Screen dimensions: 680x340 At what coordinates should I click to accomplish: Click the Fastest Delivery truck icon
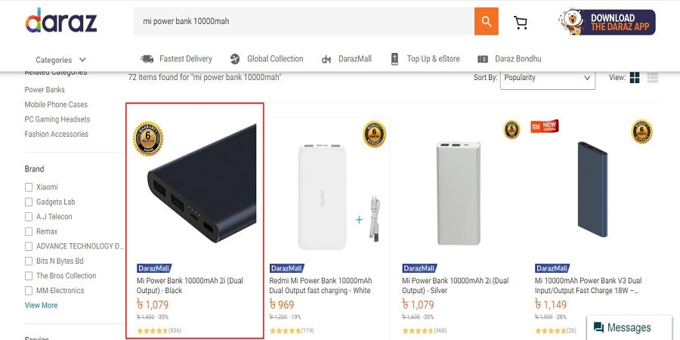(147, 59)
